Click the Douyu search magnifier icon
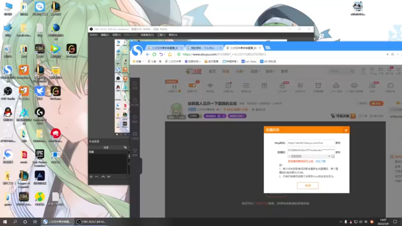 (x=352, y=71)
